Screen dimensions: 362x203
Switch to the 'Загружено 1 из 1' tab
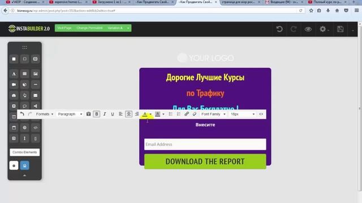pos(111,2)
